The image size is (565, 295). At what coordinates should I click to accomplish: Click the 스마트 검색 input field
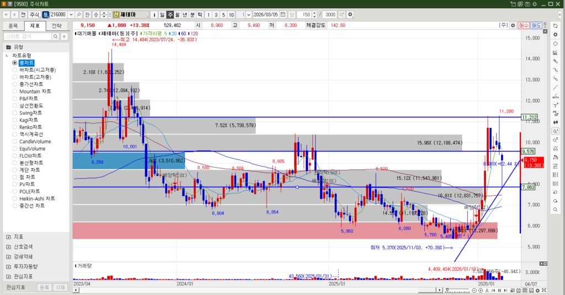pos(28,36)
